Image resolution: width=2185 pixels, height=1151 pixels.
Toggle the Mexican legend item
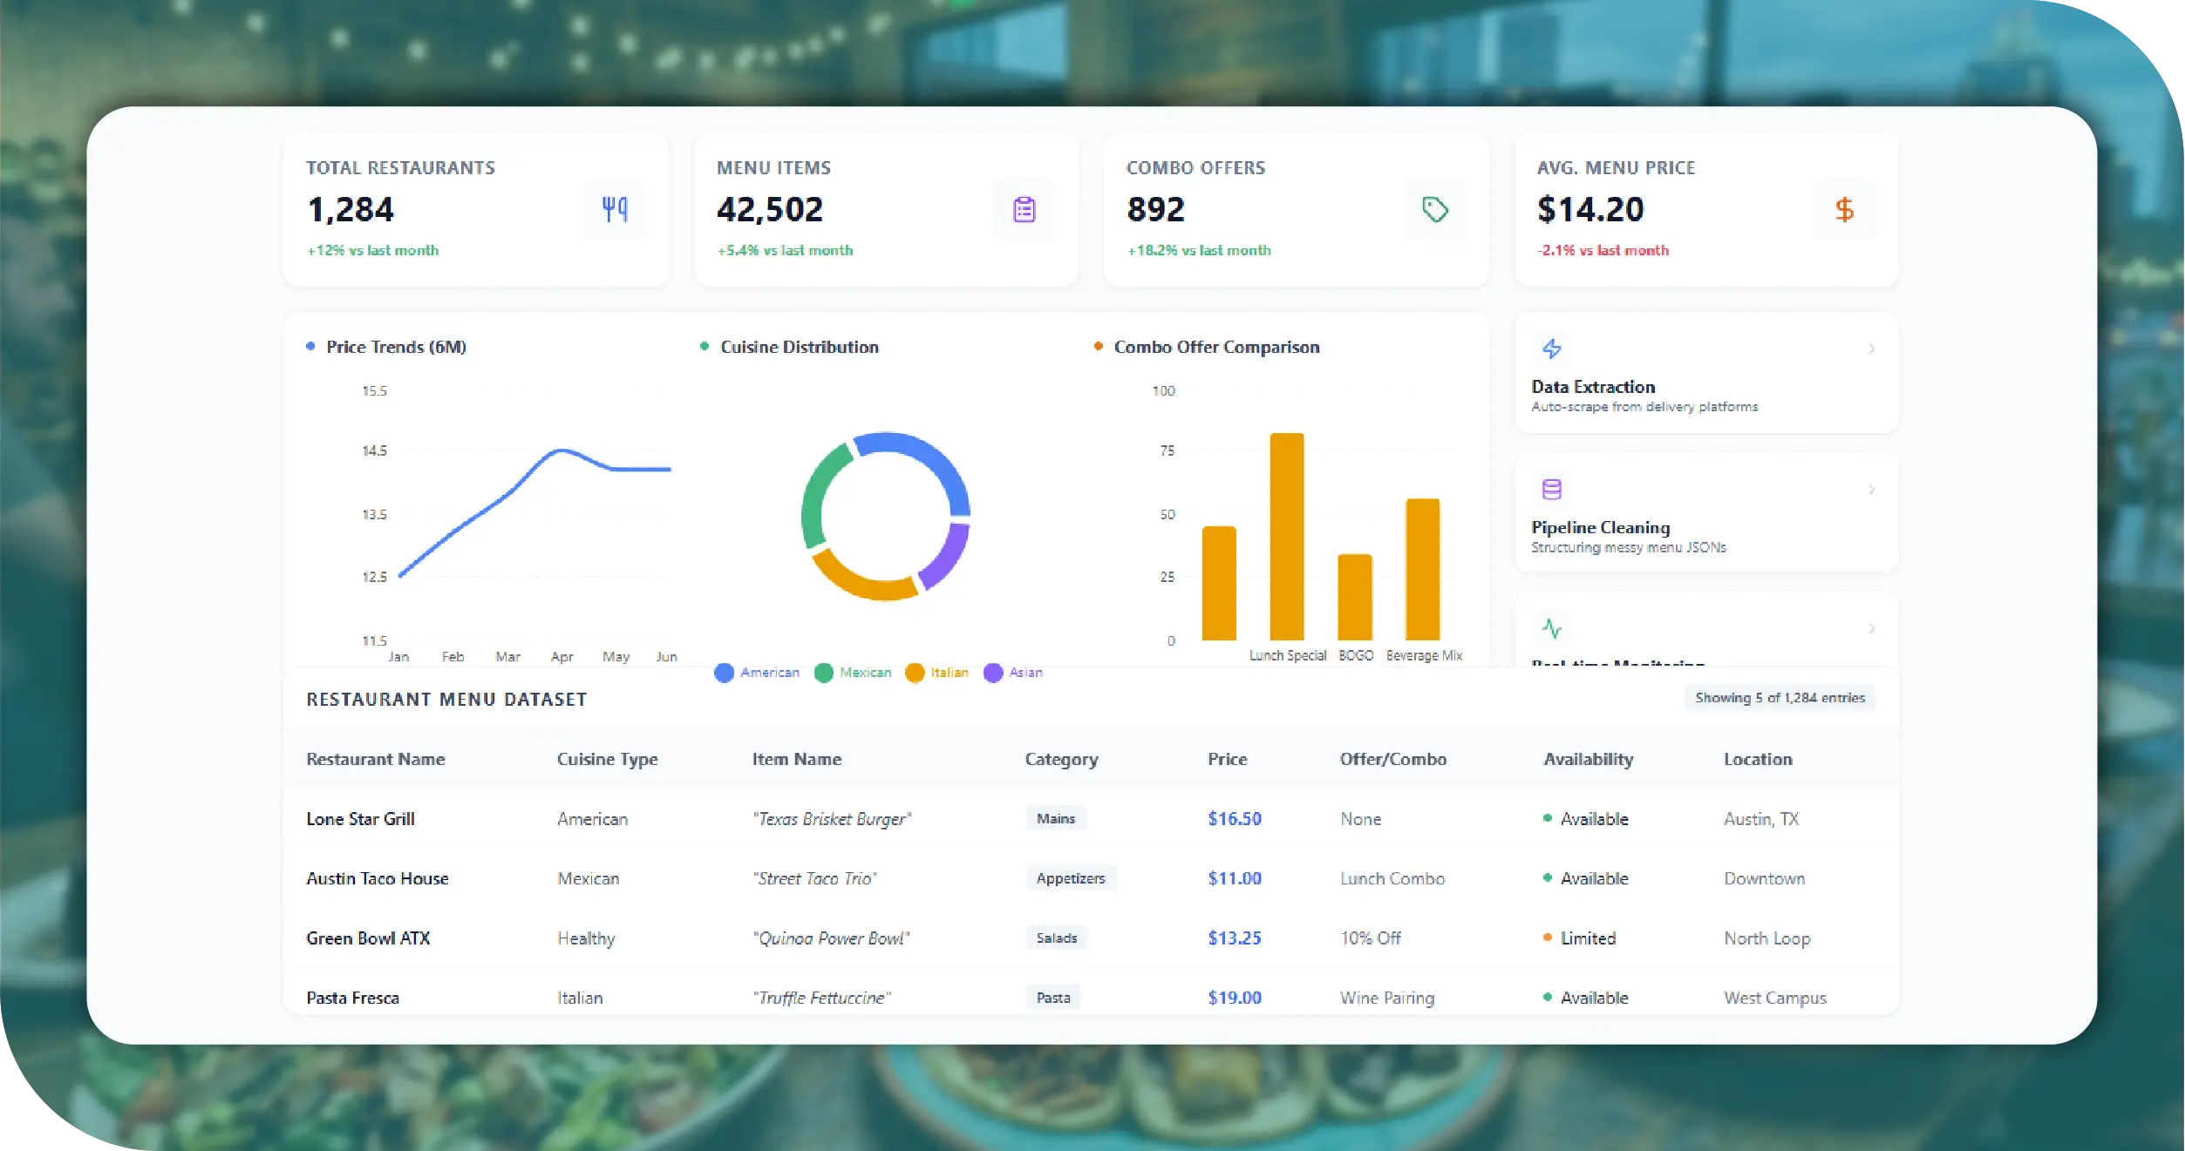[x=853, y=673]
